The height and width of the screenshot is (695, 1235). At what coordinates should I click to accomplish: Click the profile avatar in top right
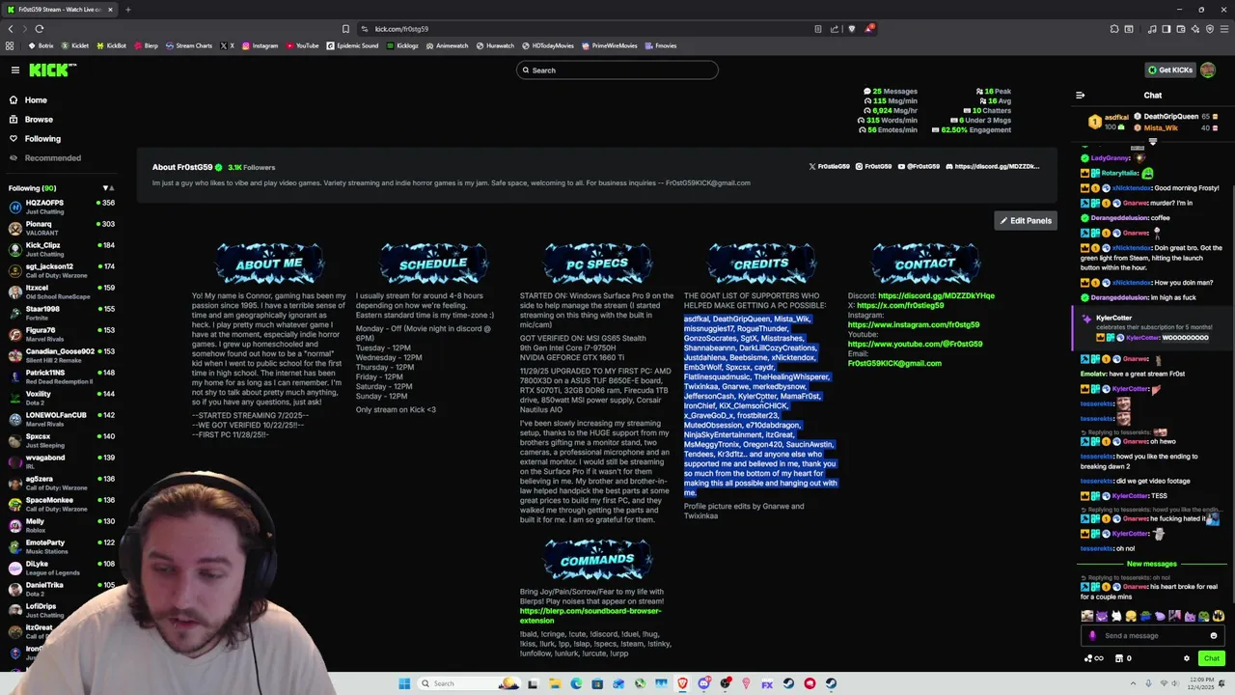pos(1209,69)
